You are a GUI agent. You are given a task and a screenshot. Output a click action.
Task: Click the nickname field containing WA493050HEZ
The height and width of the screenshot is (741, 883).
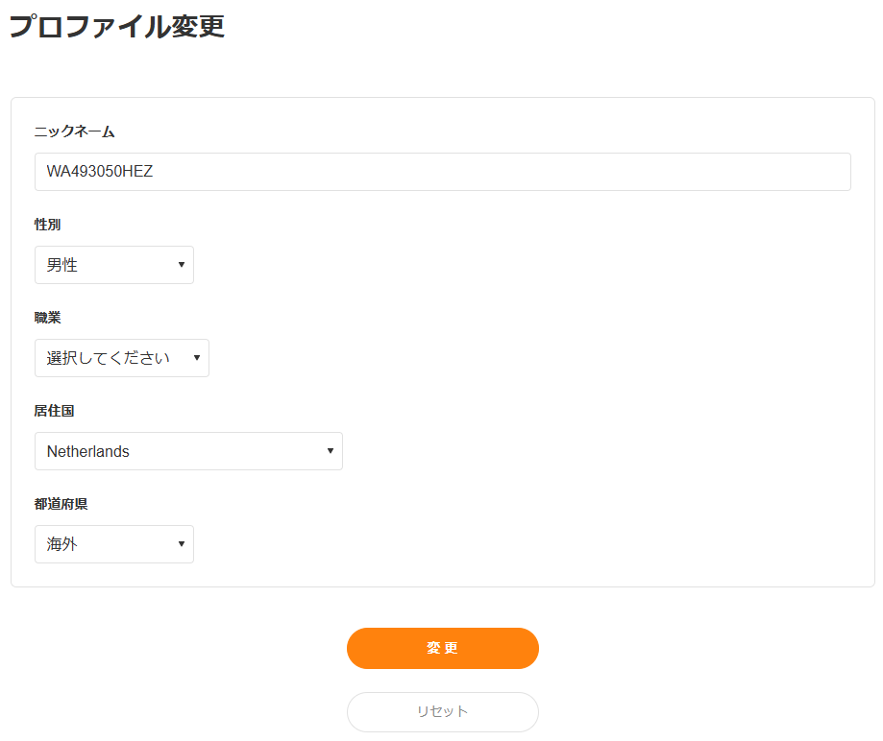point(442,172)
